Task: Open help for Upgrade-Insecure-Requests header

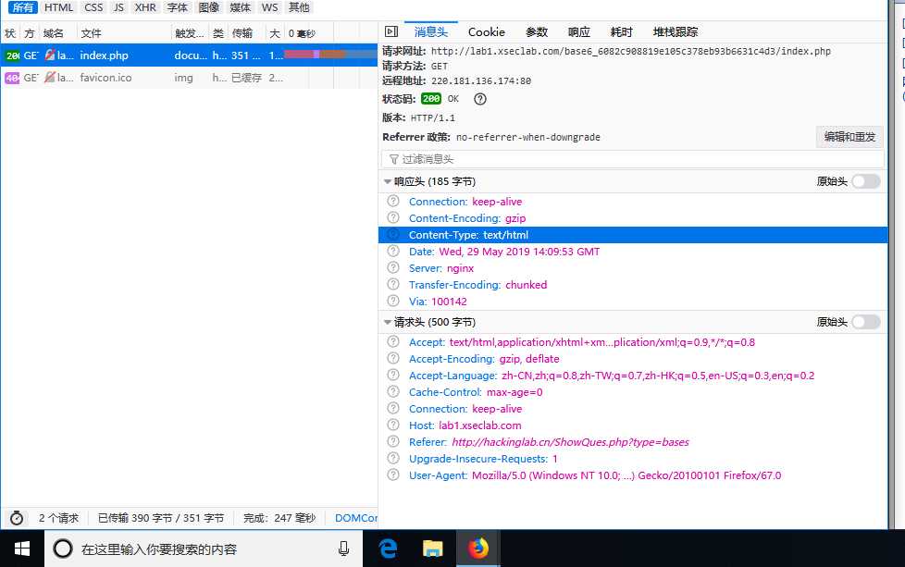Action: (393, 458)
